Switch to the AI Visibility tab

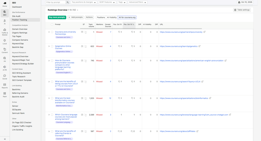click(112, 17)
